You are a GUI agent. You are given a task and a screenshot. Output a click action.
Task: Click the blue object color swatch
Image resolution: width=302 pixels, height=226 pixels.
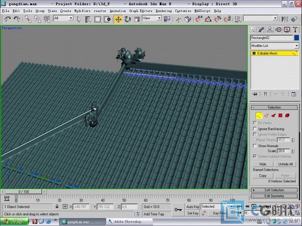(296, 38)
